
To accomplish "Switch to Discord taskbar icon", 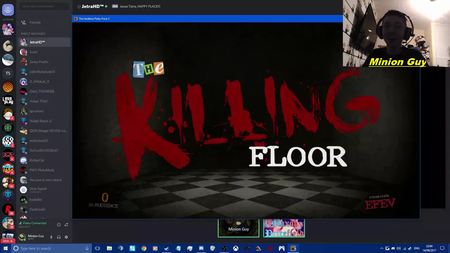I will point(201,248).
